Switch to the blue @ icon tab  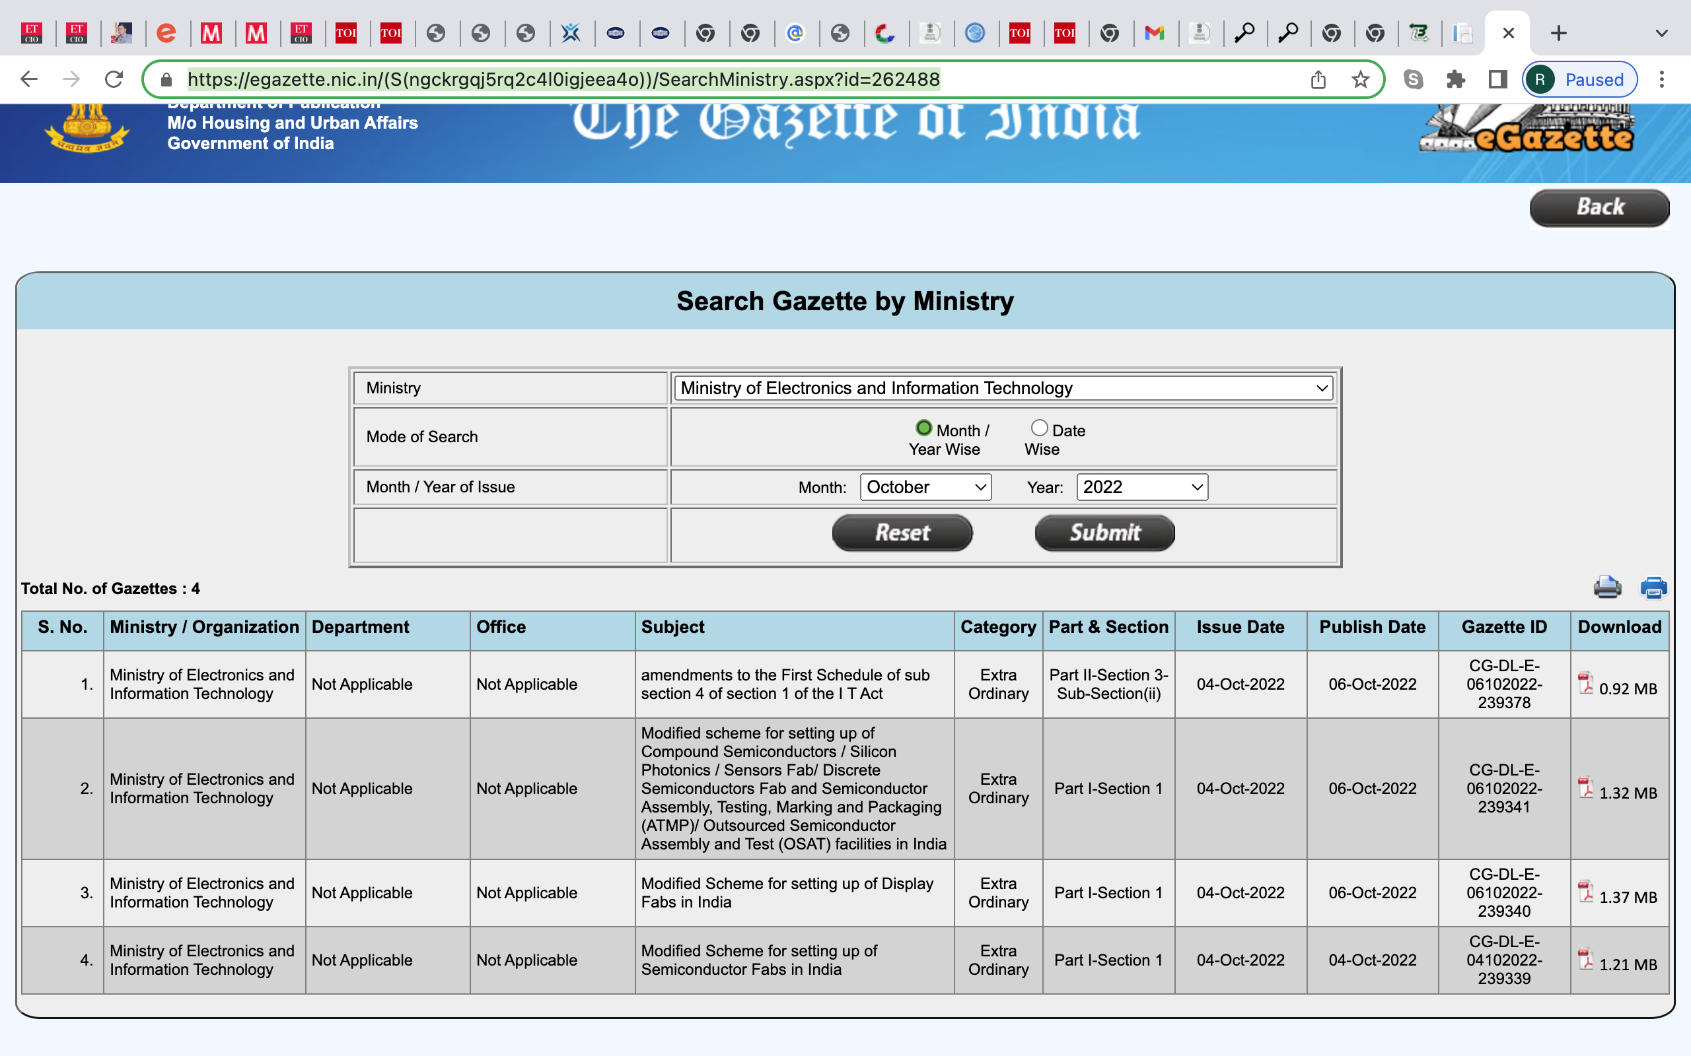[x=795, y=33]
